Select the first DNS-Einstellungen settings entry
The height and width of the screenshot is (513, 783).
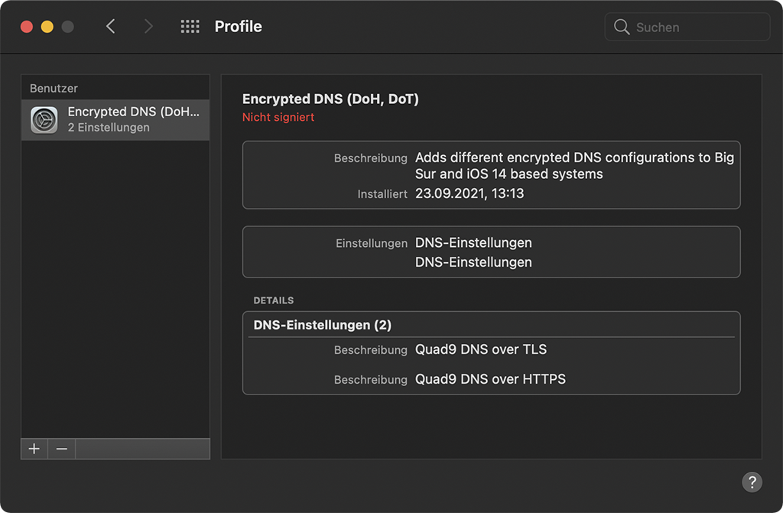473,243
